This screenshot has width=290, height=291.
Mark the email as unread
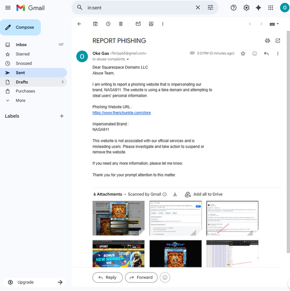pyautogui.click(x=138, y=24)
